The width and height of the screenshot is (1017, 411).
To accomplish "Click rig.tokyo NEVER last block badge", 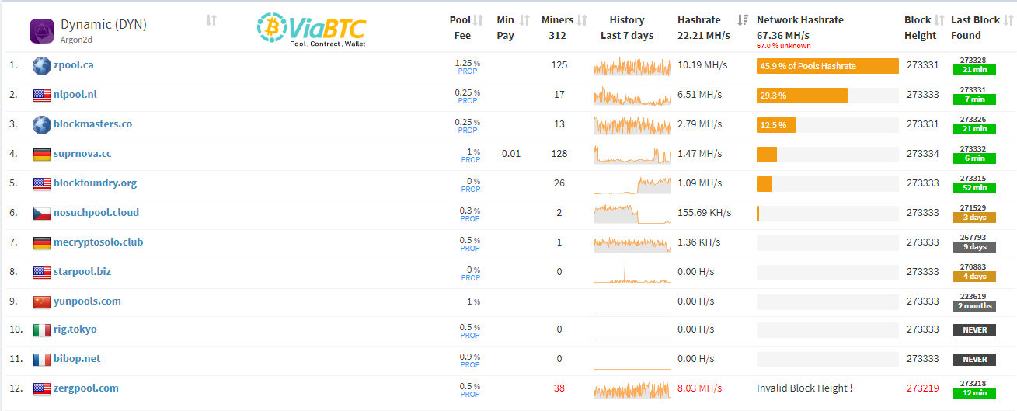I will [x=973, y=330].
